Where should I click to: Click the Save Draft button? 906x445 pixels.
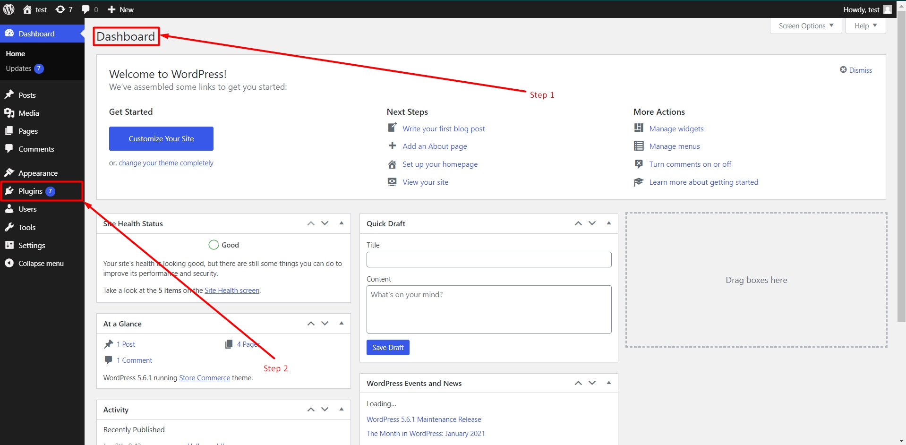click(388, 347)
